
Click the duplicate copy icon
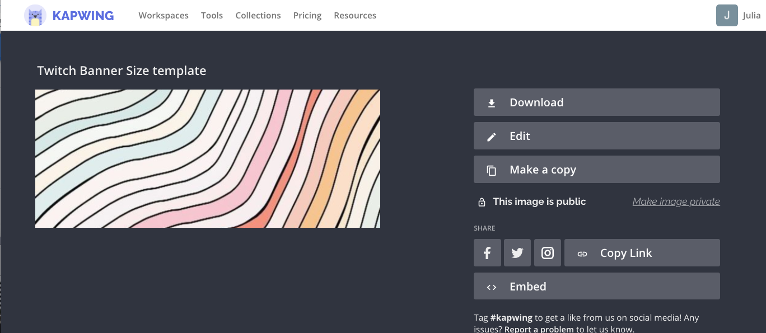tap(492, 170)
